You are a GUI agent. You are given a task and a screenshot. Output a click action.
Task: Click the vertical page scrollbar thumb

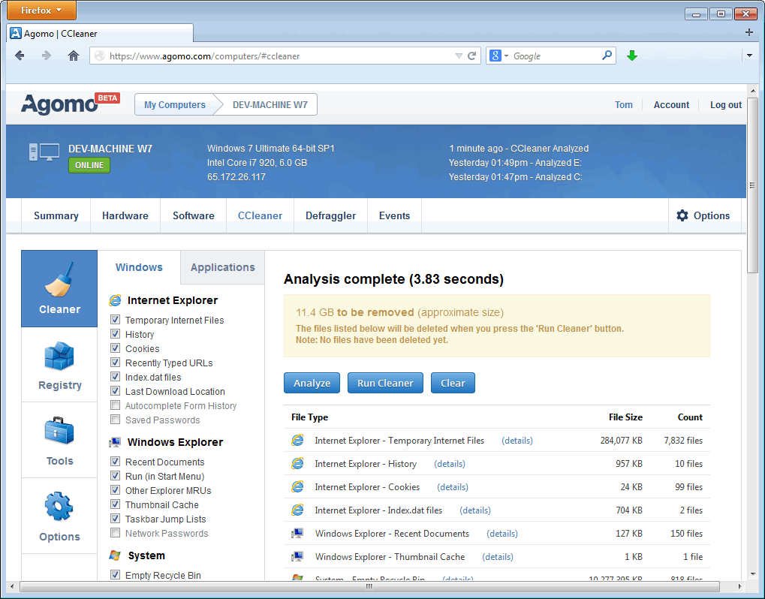point(752,185)
